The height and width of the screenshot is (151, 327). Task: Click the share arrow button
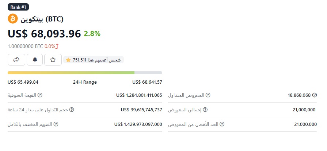click(16, 60)
